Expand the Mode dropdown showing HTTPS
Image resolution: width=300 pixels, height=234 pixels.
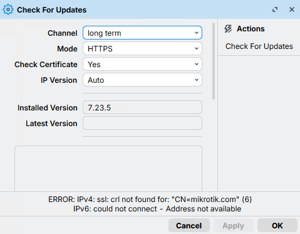(142, 48)
